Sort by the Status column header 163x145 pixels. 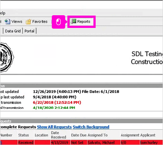24,135
